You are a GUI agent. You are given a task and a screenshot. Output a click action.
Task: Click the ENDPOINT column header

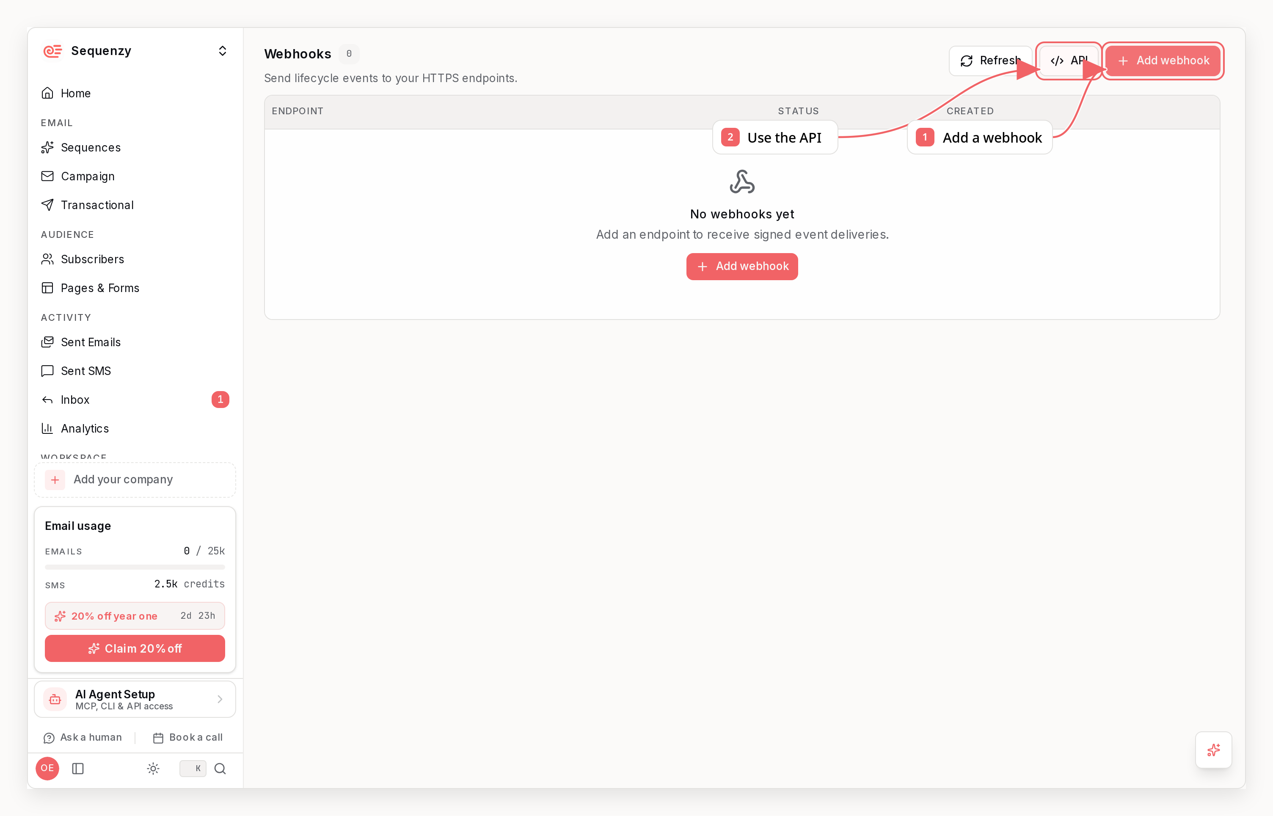tap(298, 111)
